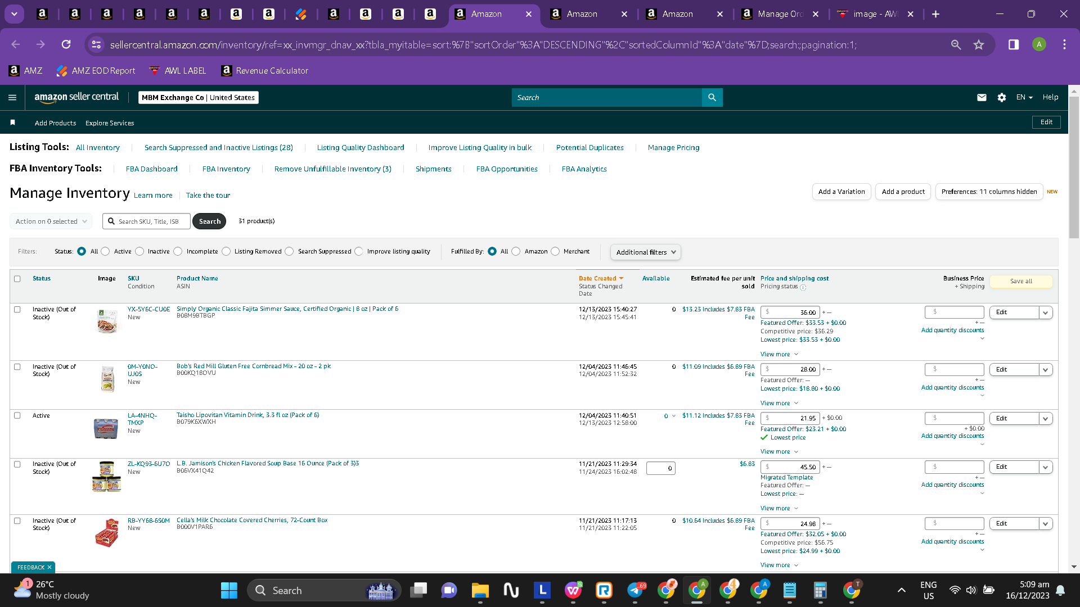Screen dimensions: 1080x607
Task: Filter Fulfilled By Merchant radio
Action: point(555,251)
